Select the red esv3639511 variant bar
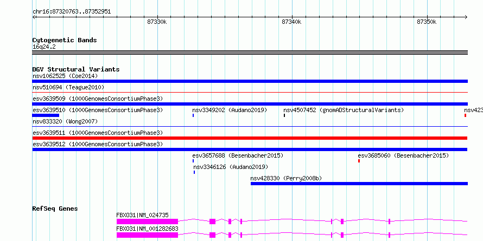483x241 pixels. pyautogui.click(x=250, y=138)
